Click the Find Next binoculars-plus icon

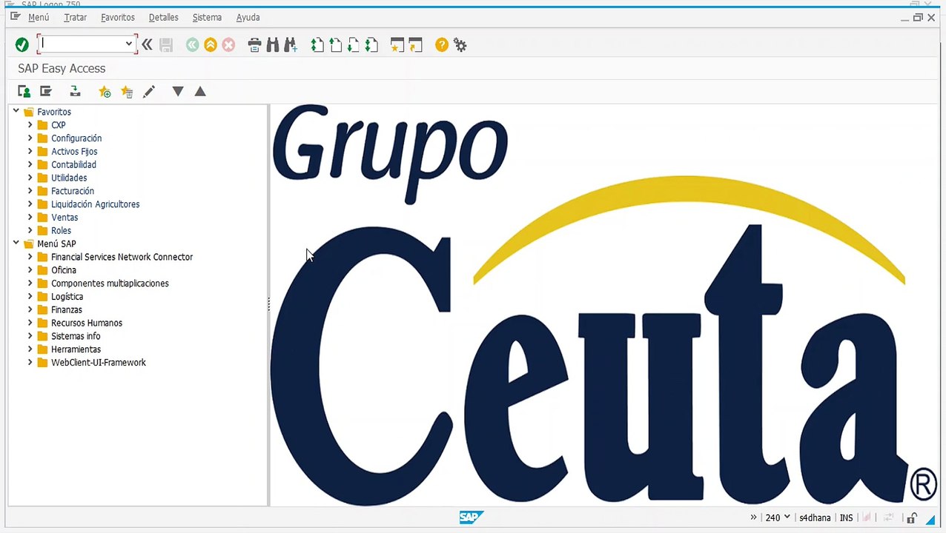(291, 45)
